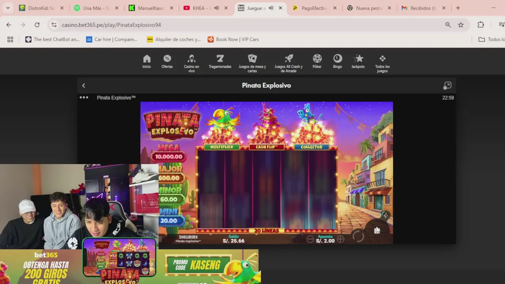Click the pop-out game window icon
The height and width of the screenshot is (284, 505).
click(447, 86)
